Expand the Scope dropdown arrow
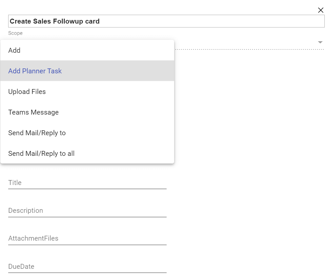This screenshot has height=275, width=327. [320, 43]
